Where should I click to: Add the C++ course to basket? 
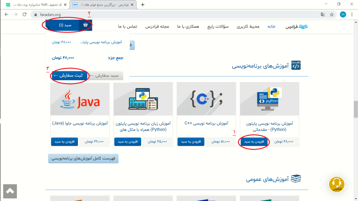(191, 142)
